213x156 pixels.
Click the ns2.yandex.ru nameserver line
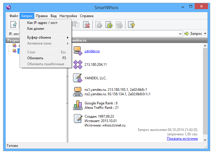[117, 94]
